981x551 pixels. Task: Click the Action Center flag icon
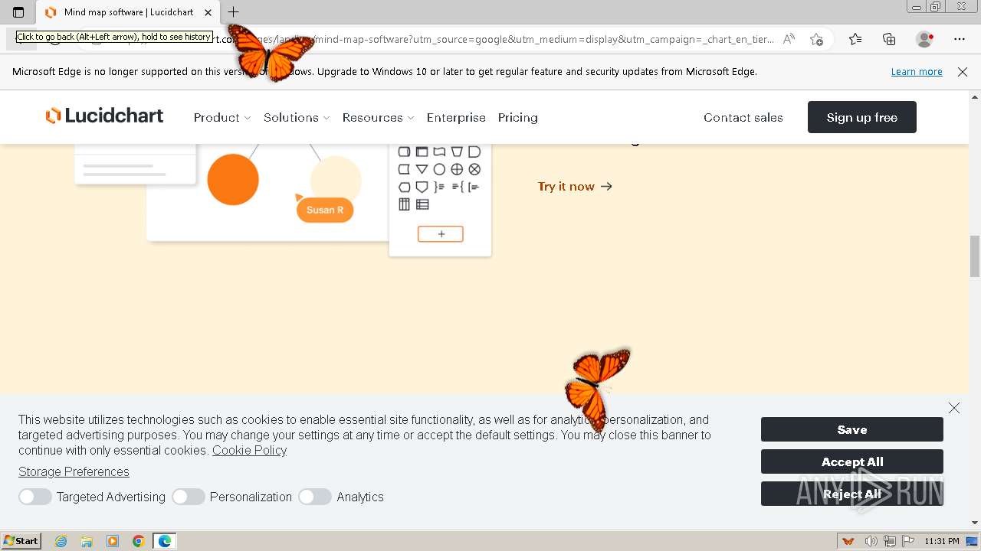point(908,541)
